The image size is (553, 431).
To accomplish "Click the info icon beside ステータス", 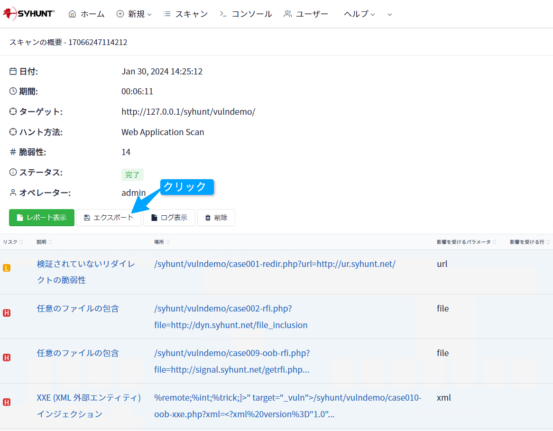I will [x=13, y=172].
